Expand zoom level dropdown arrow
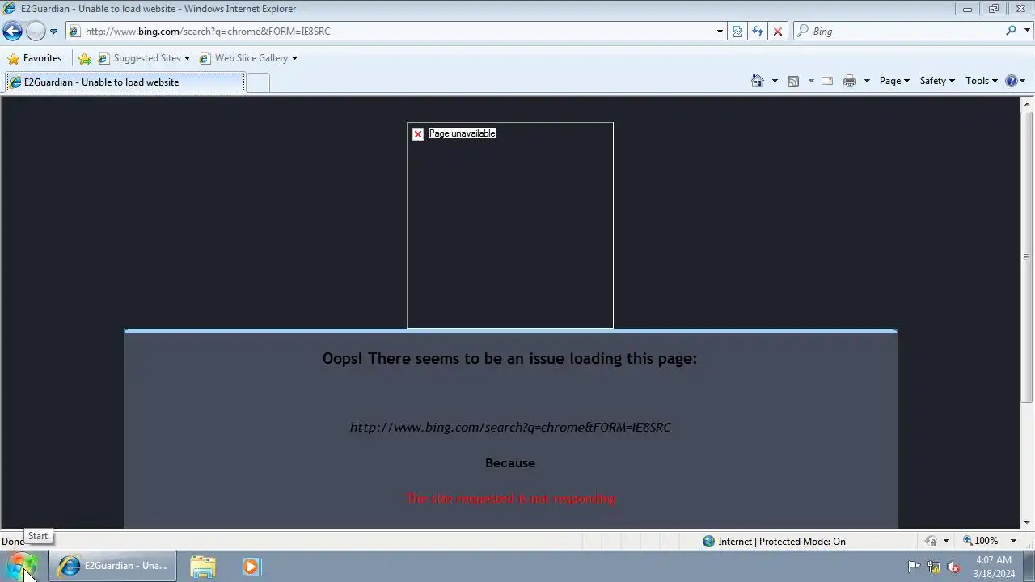 [1013, 541]
